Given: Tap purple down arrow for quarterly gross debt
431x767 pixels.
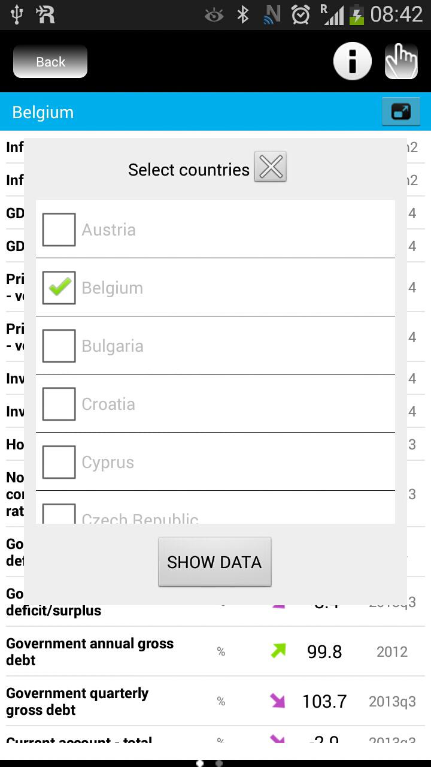Looking at the screenshot, I should (278, 700).
